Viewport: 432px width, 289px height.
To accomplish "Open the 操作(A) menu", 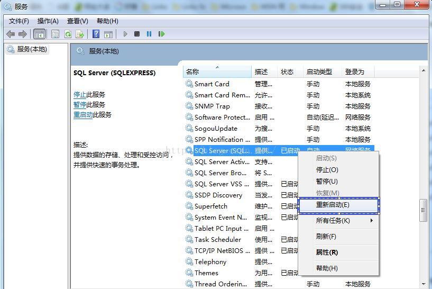I will pos(48,21).
